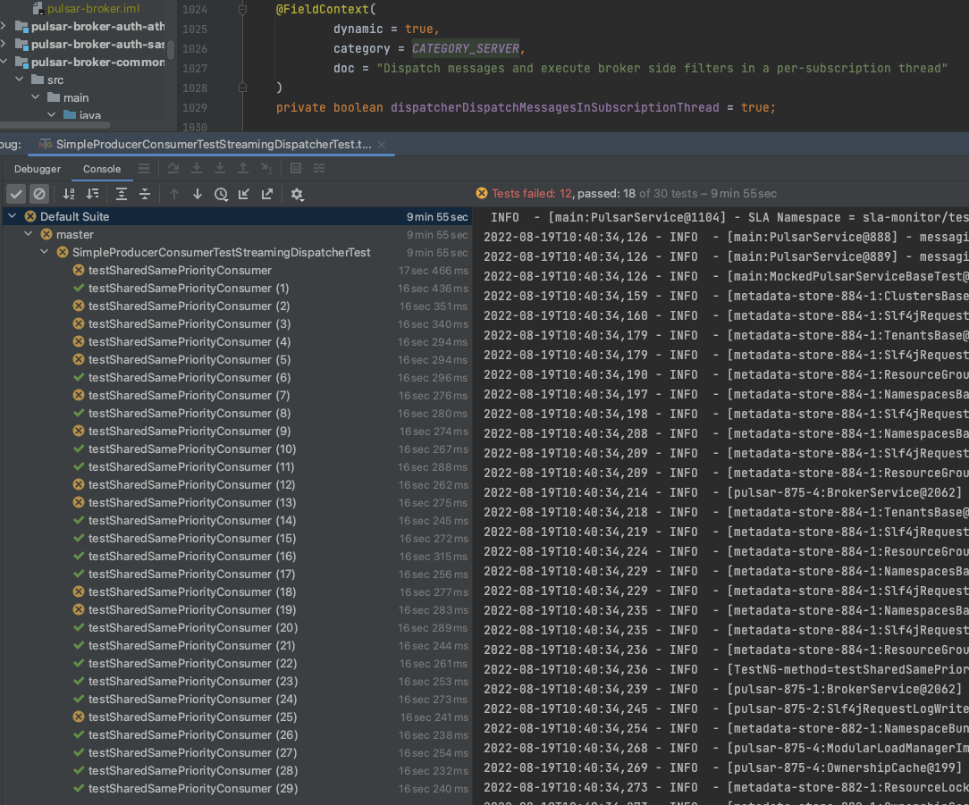Collapse the SimpleProducerConsumerTestStreamingDispatcherTest node

pos(44,252)
